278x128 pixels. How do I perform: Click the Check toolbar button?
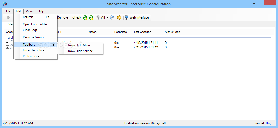coord(77,17)
